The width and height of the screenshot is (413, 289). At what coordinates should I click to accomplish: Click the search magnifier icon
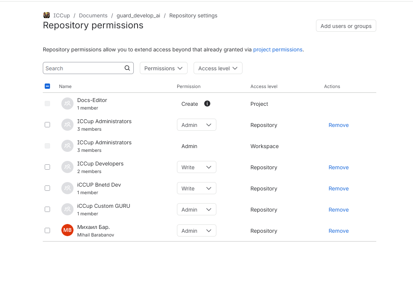(127, 68)
